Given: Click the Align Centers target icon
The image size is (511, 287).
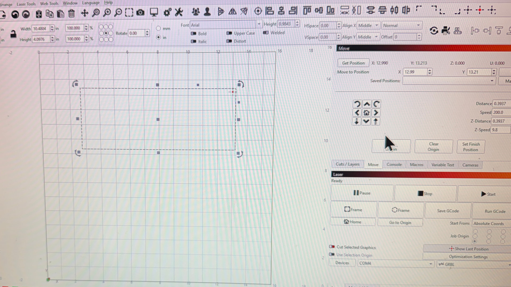Looking at the screenshot, I should click(258, 11).
